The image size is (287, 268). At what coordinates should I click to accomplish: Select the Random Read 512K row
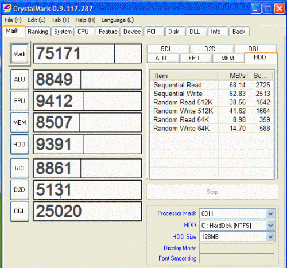click(212, 102)
